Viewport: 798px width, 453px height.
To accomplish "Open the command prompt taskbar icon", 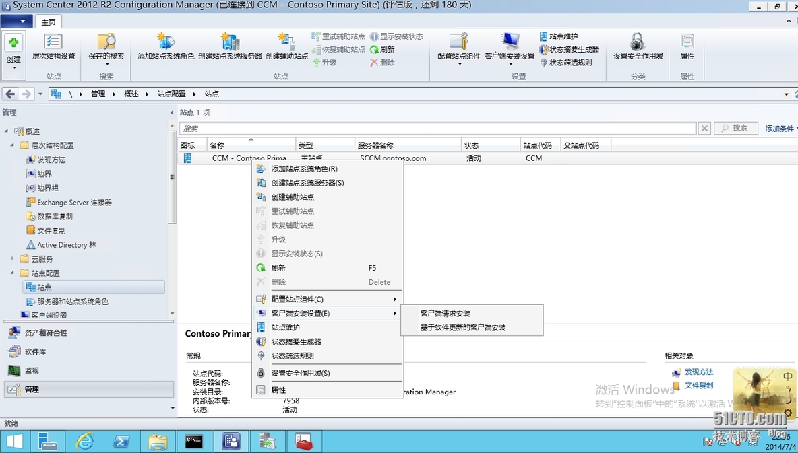I will pos(194,442).
